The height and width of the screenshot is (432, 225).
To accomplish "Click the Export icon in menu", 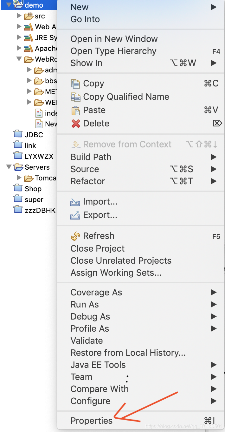I will [x=75, y=215].
